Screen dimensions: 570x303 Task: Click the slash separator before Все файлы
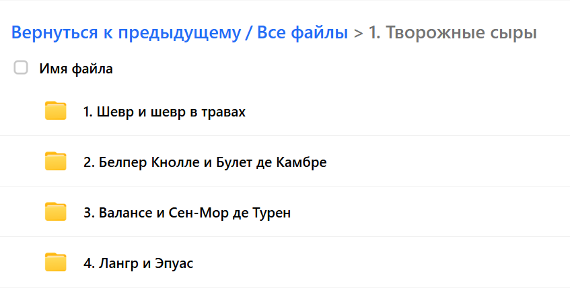pyautogui.click(x=250, y=32)
